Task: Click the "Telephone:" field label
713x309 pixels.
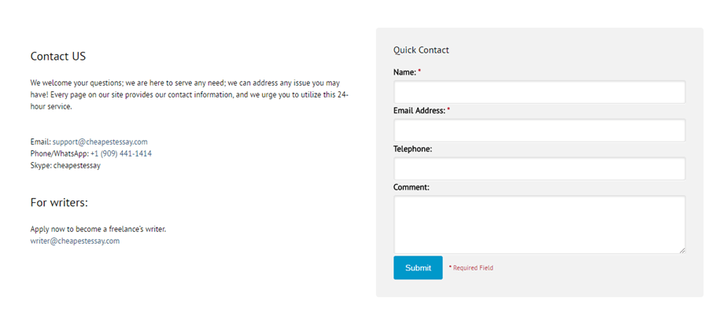Action: (x=413, y=149)
